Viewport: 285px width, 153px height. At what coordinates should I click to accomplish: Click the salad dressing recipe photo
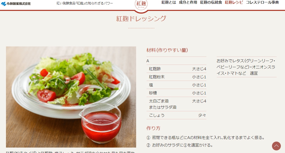(x=71, y=97)
